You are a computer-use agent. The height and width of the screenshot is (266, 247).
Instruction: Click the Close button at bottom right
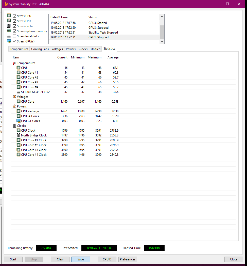point(234,259)
